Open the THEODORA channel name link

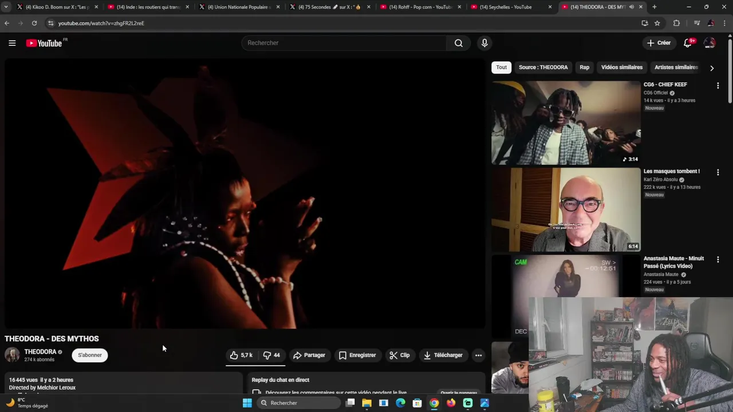[x=40, y=352]
